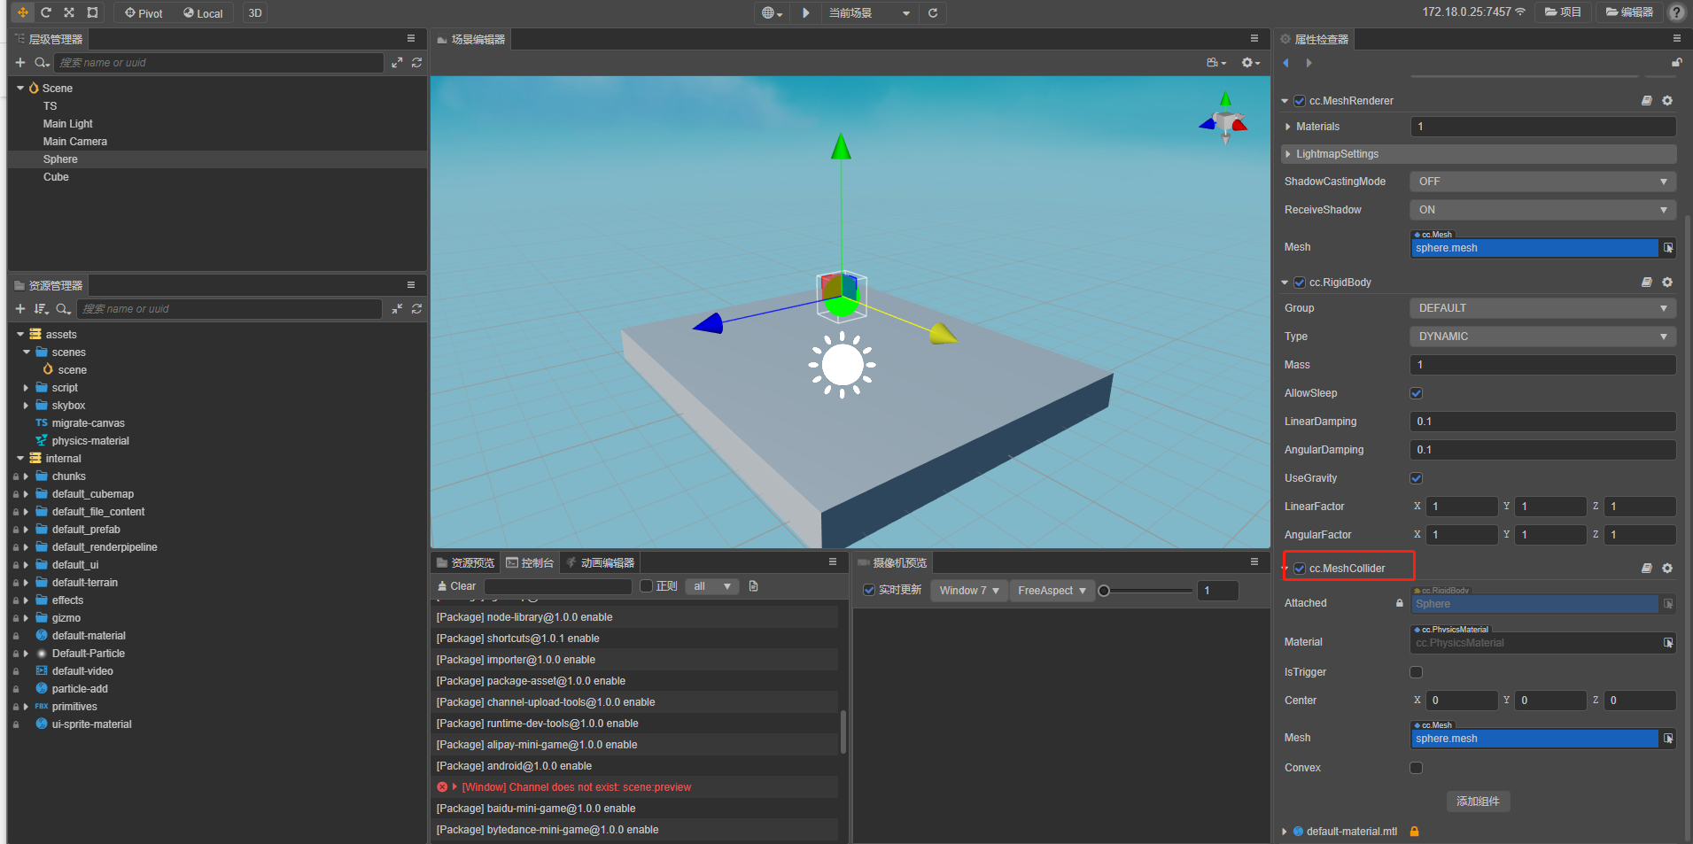
Task: Select the scale transform tool
Action: (x=69, y=12)
